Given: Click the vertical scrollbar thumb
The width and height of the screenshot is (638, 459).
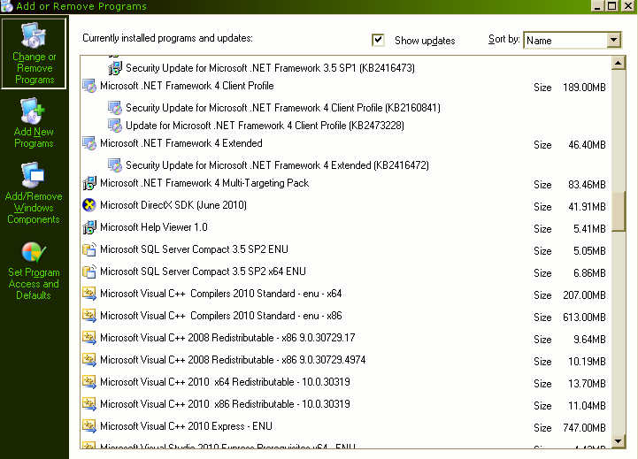Looking at the screenshot, I should click(618, 211).
